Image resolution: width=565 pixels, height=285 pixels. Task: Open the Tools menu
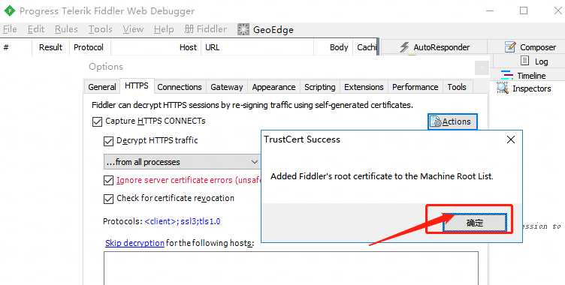(101, 29)
